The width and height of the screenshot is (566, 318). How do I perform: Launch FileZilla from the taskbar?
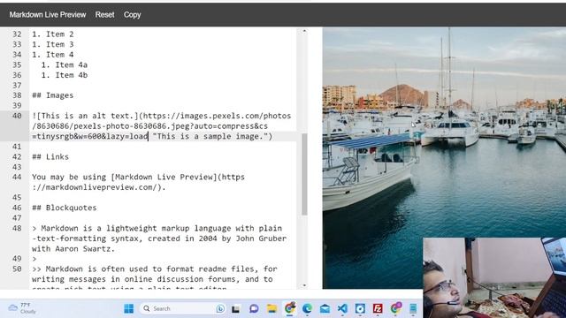point(378,308)
